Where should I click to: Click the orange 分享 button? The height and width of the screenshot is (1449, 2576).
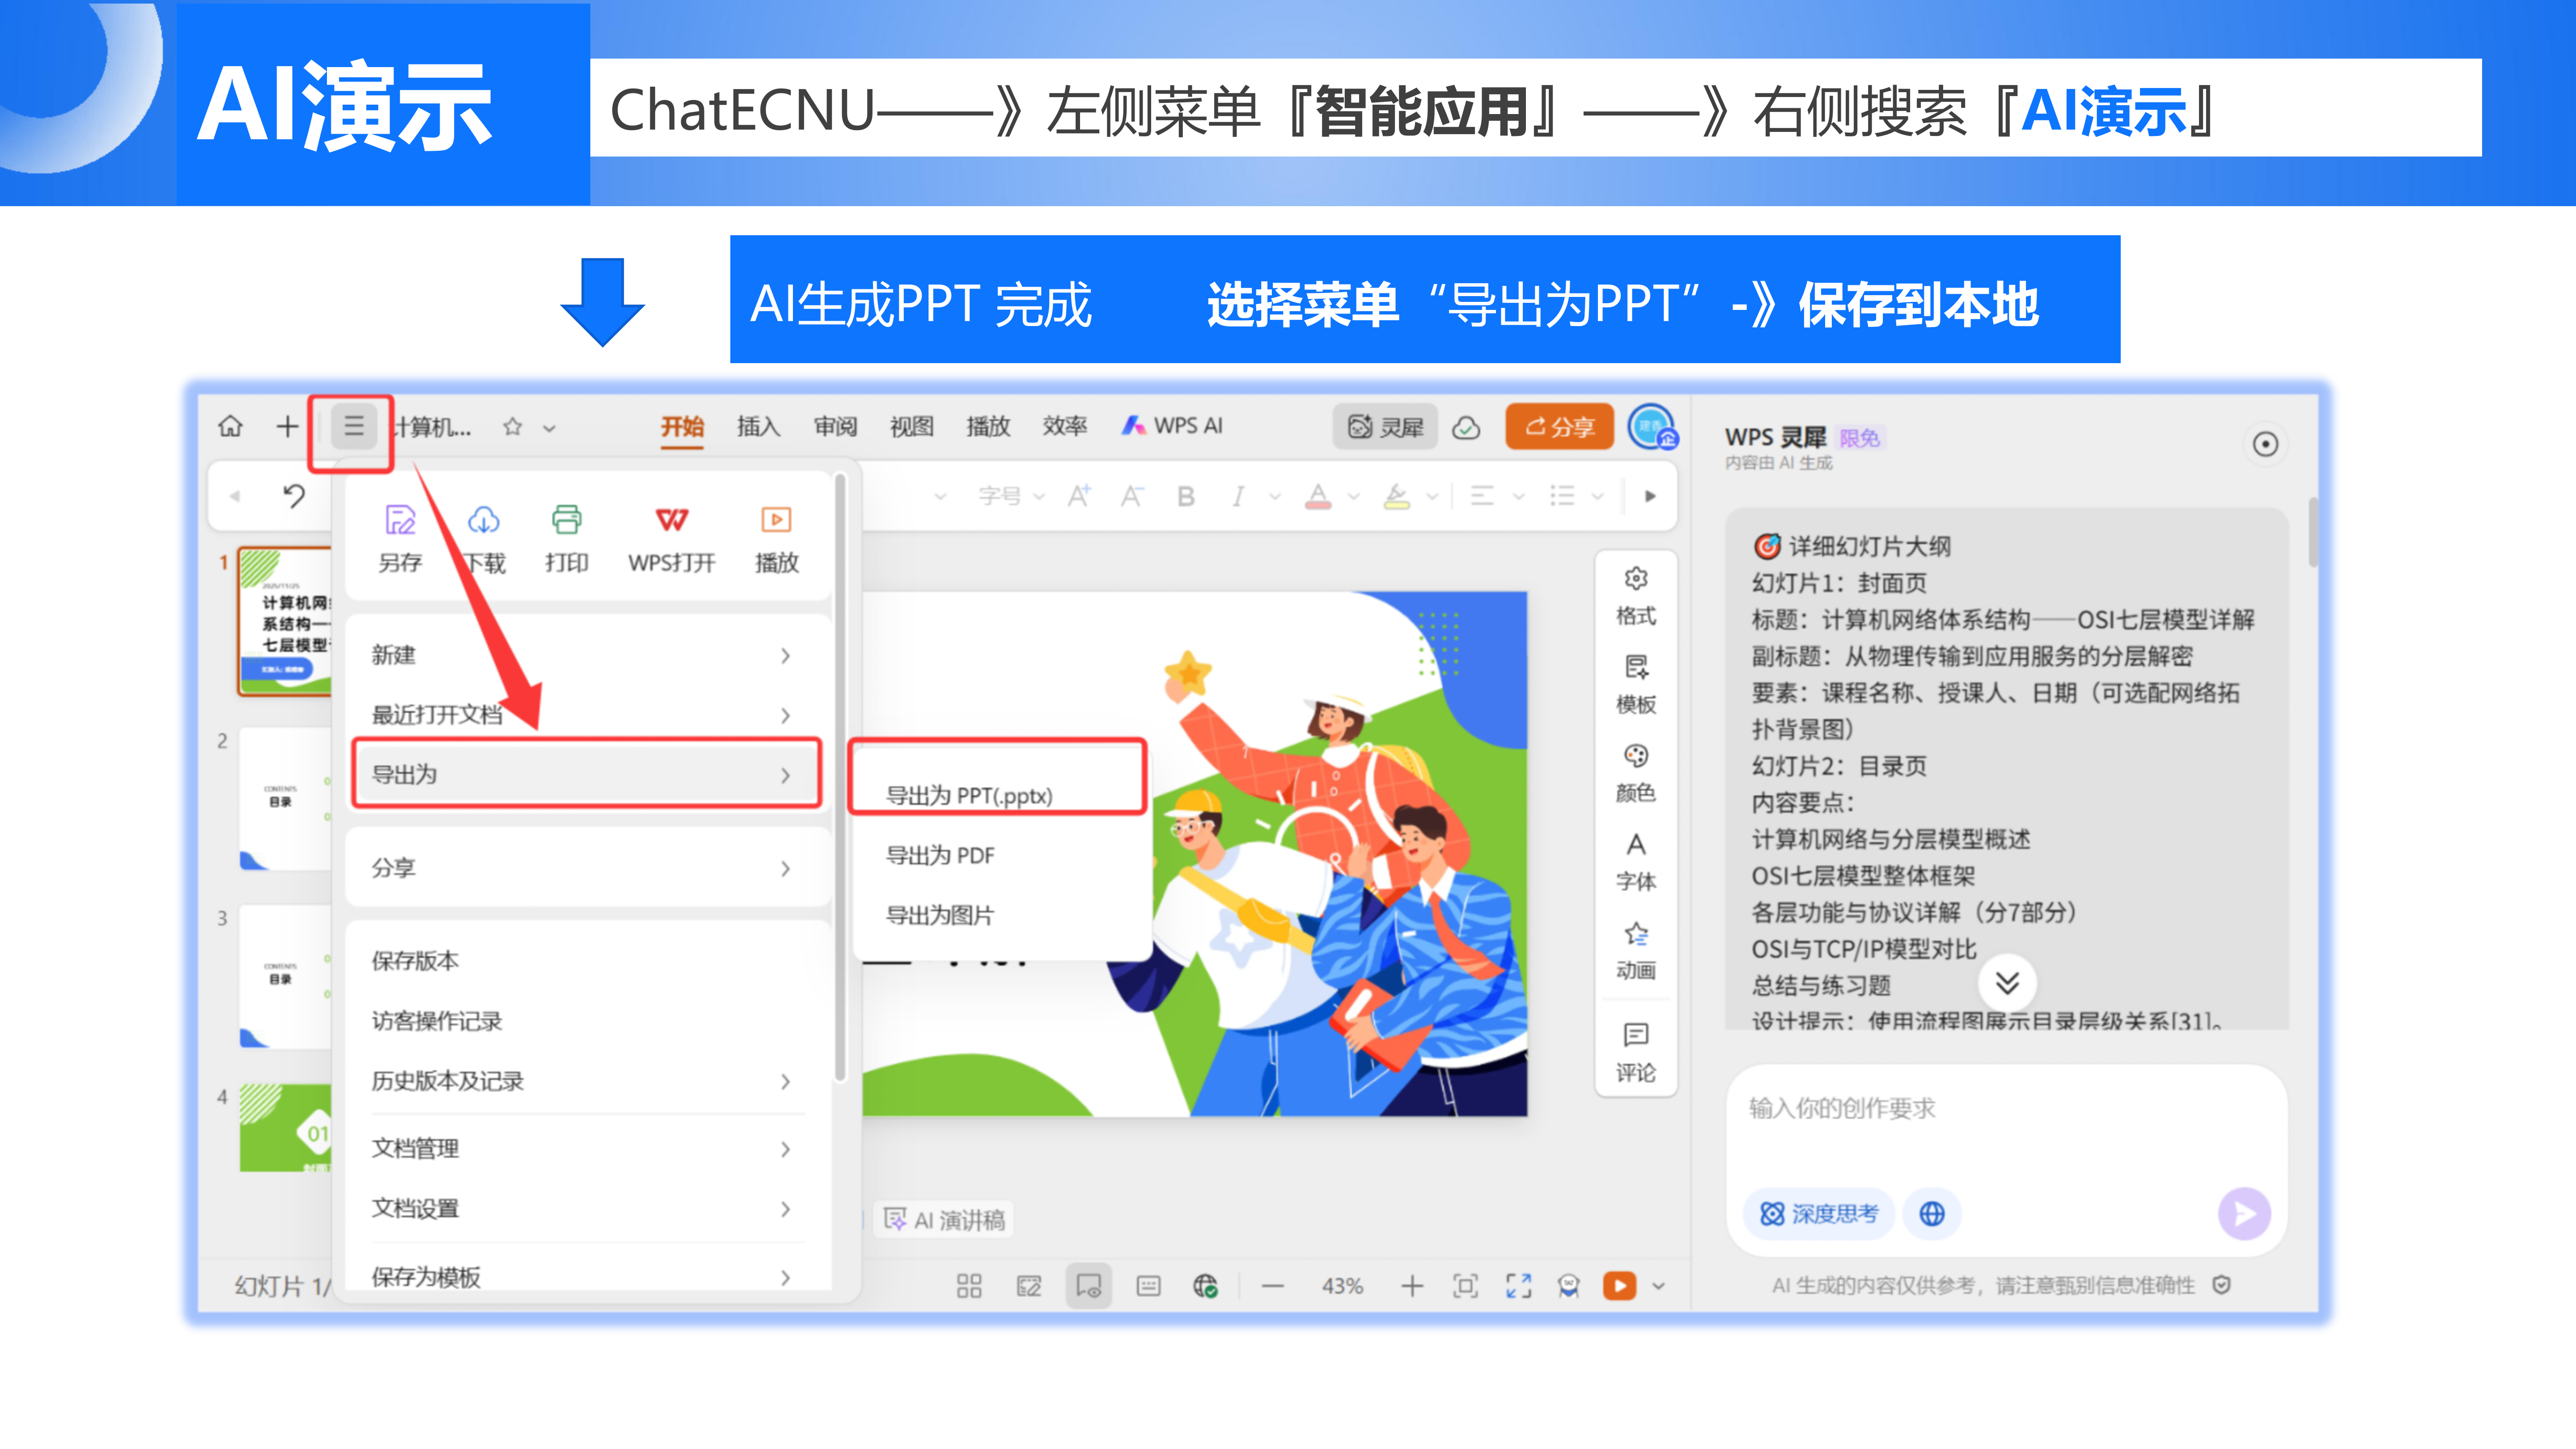(x=1559, y=427)
